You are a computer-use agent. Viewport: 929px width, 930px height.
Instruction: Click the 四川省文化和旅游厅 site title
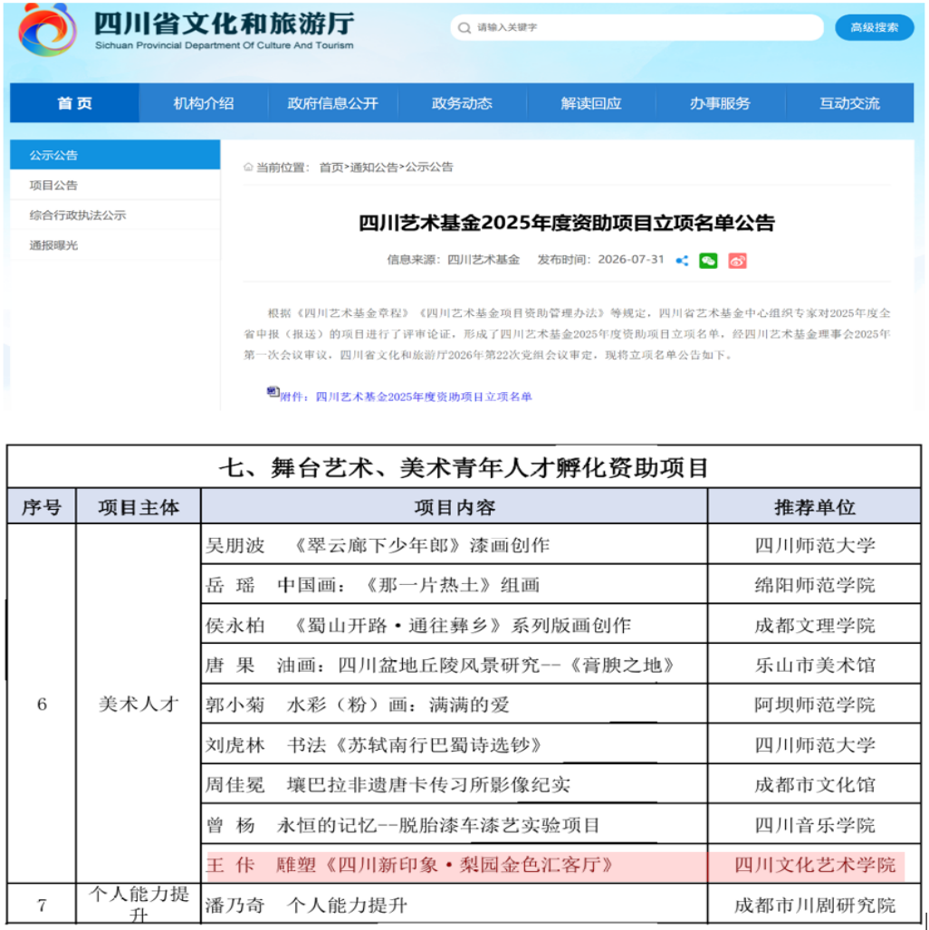click(x=225, y=24)
